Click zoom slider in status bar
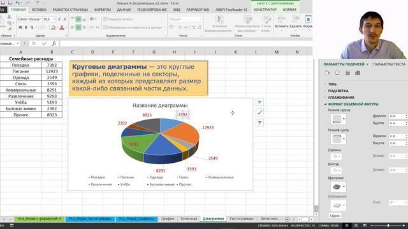The image size is (408, 229). 388,225
